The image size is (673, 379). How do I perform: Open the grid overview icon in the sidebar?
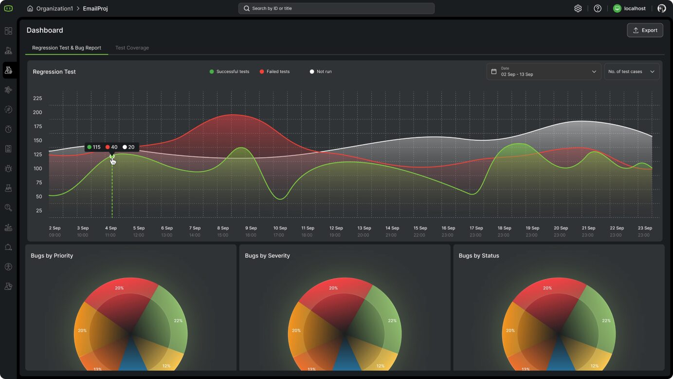click(x=8, y=31)
